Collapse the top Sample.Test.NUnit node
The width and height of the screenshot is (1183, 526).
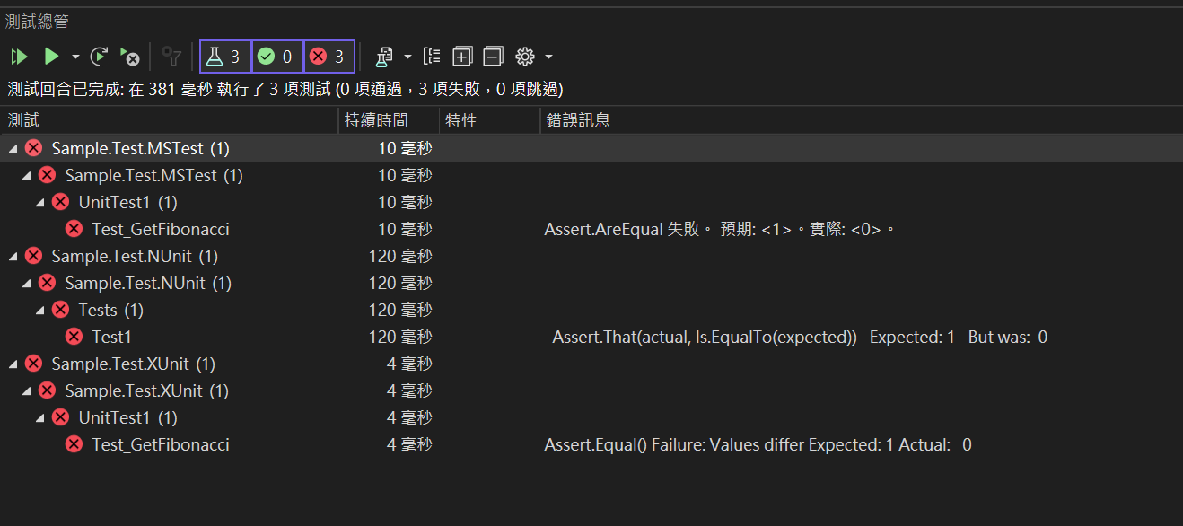13,256
